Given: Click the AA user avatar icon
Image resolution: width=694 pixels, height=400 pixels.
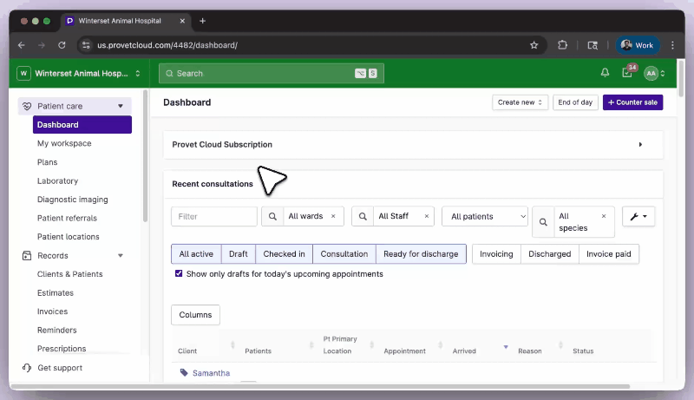Looking at the screenshot, I should 651,74.
